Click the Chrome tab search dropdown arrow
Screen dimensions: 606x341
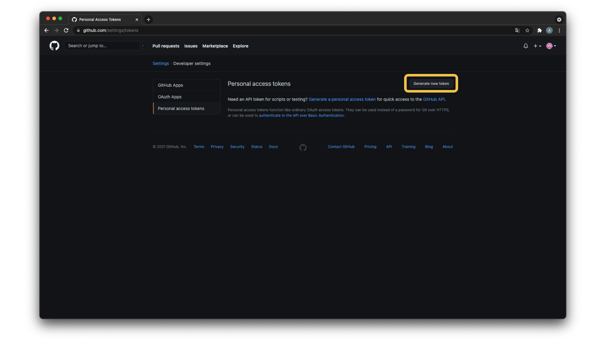coord(559,20)
